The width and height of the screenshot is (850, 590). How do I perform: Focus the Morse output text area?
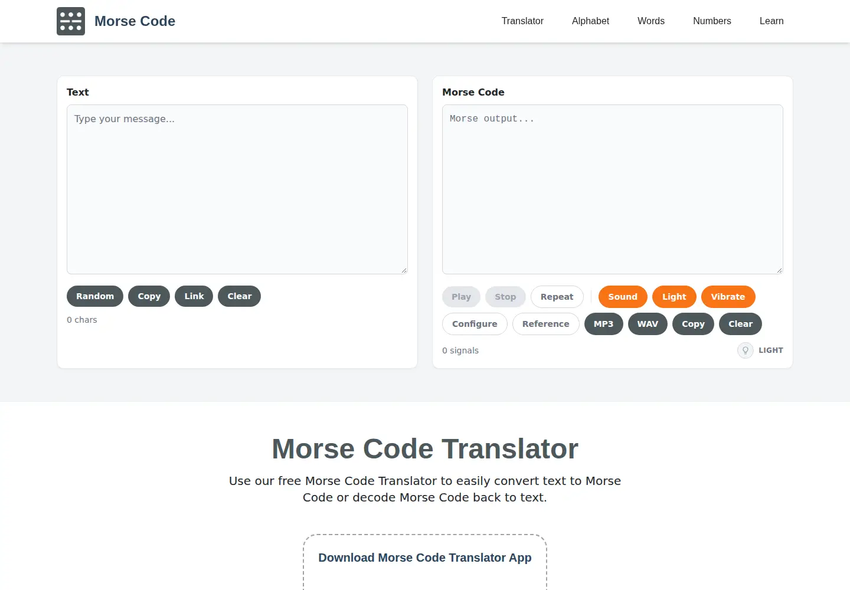(x=613, y=189)
